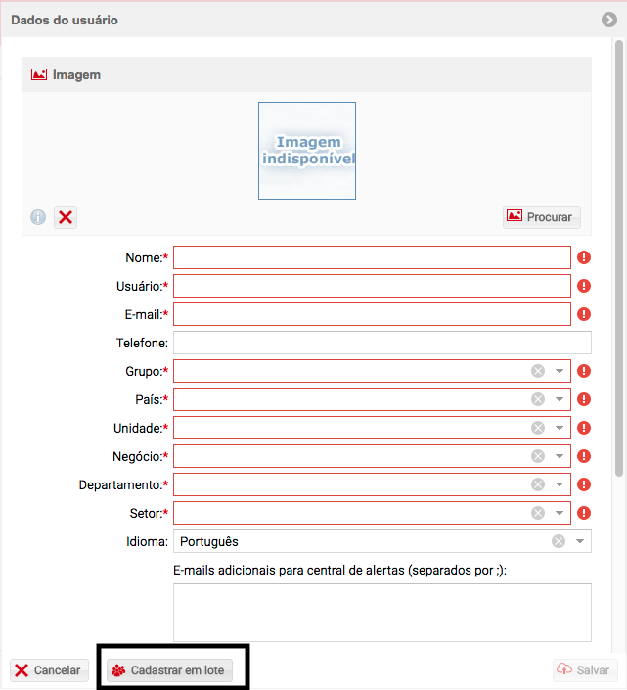Remove the image with red X icon

[x=66, y=217]
